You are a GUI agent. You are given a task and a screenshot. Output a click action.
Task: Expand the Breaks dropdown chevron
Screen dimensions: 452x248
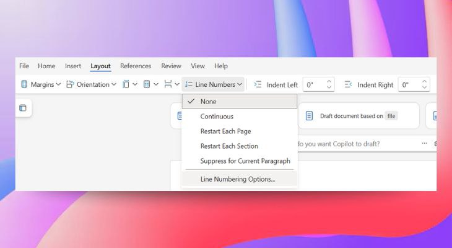point(177,84)
